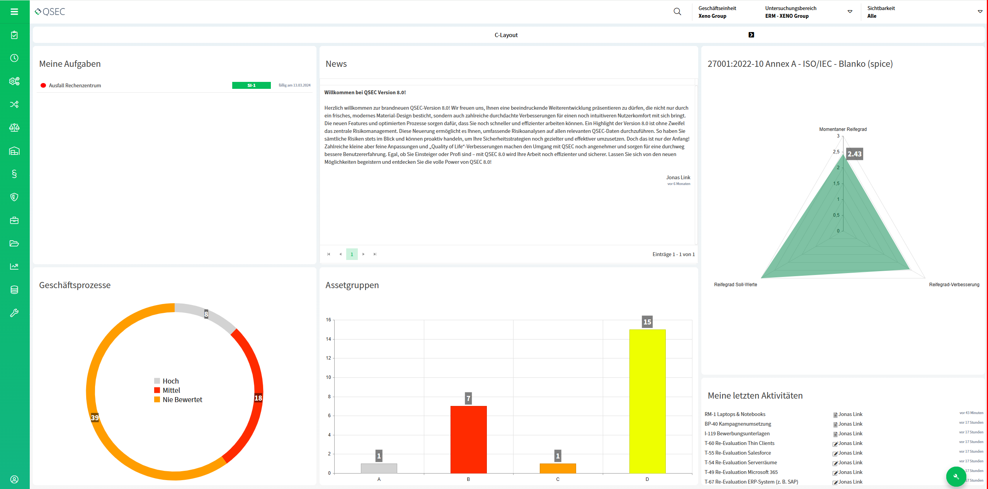The width and height of the screenshot is (988, 489).
Task: Open the balance scales sidebar icon
Action: tap(14, 127)
